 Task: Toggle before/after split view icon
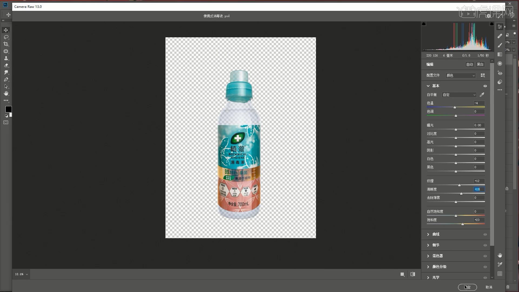(x=413, y=274)
